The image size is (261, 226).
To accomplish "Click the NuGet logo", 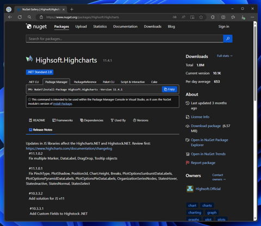I will click(x=36, y=27).
